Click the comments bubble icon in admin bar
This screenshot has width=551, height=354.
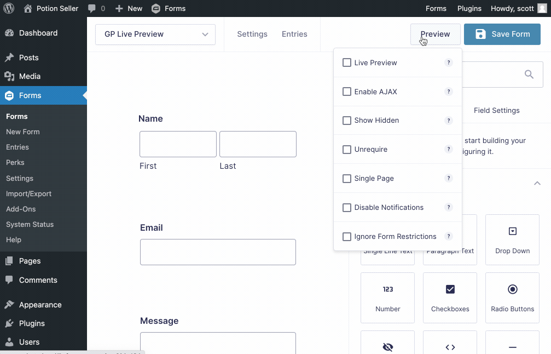point(92,8)
